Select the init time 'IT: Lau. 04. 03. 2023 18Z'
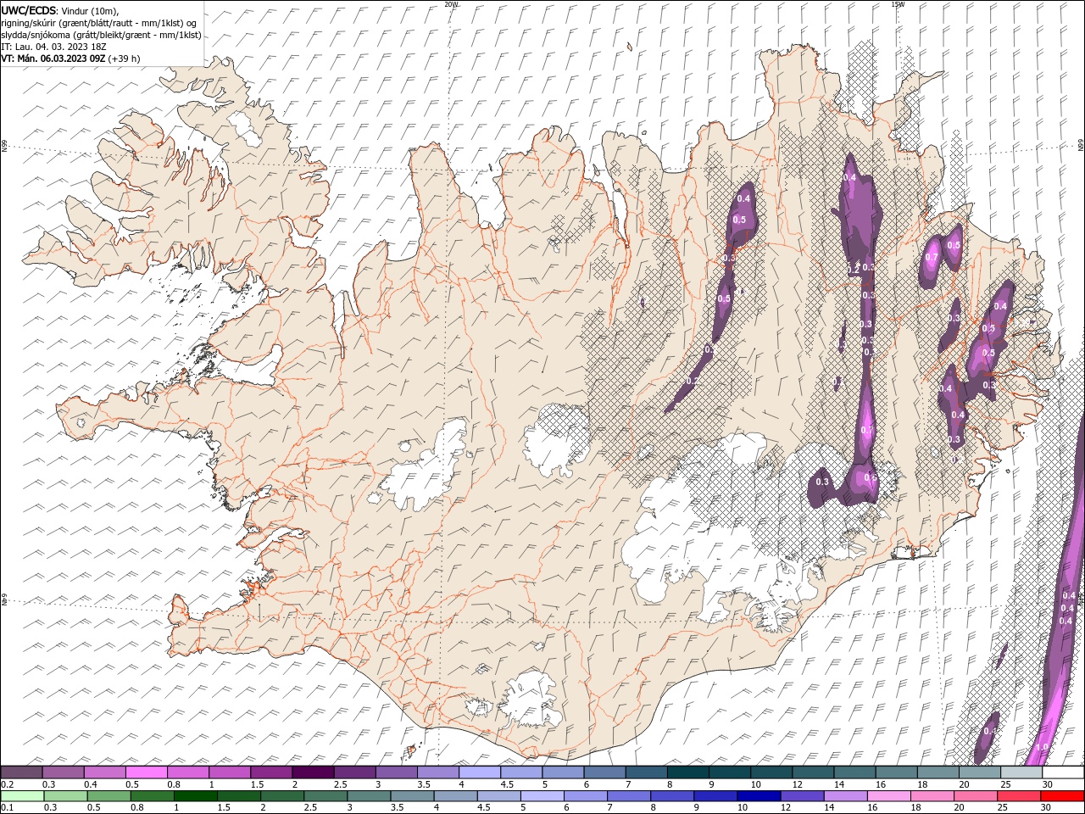Screen dimensions: 1085x814 tap(54, 47)
